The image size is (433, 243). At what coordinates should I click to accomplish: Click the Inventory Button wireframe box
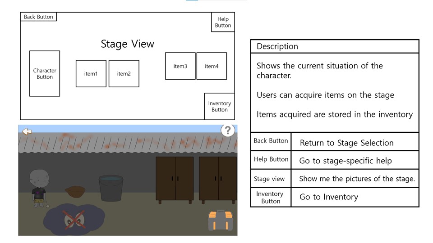(x=220, y=106)
